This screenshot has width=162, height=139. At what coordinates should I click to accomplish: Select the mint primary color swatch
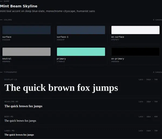(x=81, y=52)
